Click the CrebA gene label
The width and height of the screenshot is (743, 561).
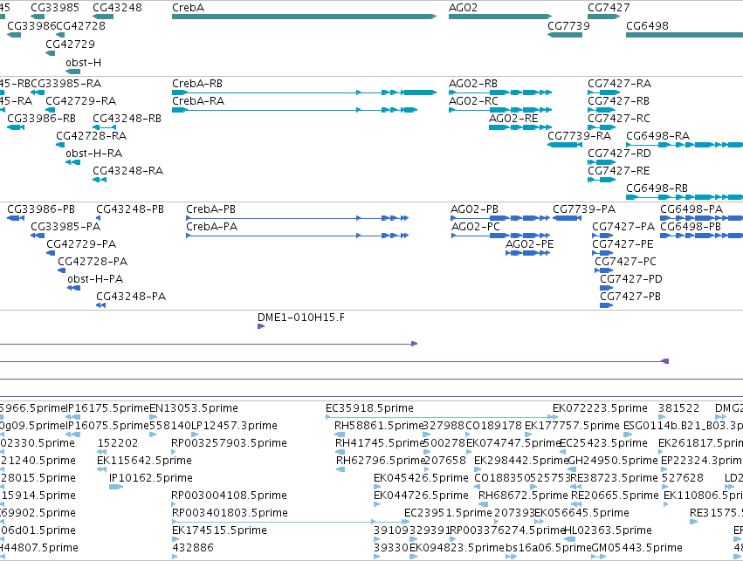188,8
